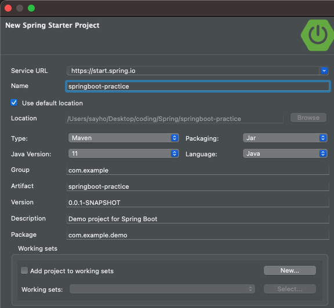The image size is (334, 308).
Task: Click the Artifact field springboot-practice
Action: tap(198, 186)
